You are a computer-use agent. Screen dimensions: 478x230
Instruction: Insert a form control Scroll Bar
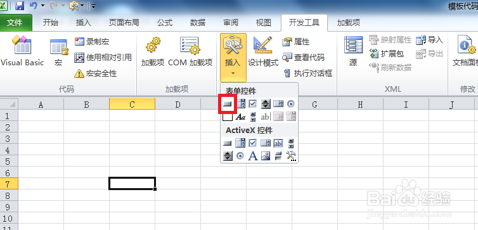coord(253,117)
